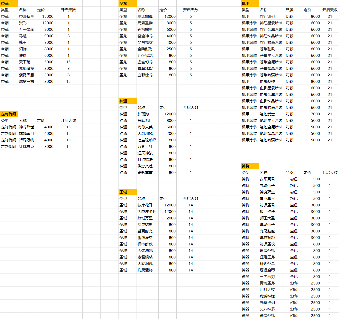Click the 金猪献财 name cell

pos(147,49)
